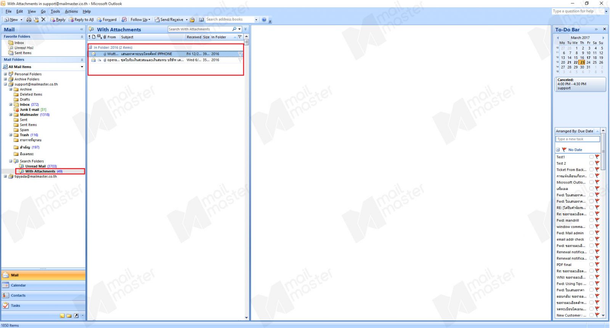610x328 pixels.
Task: Collapse the No Date task group
Action: [558, 150]
